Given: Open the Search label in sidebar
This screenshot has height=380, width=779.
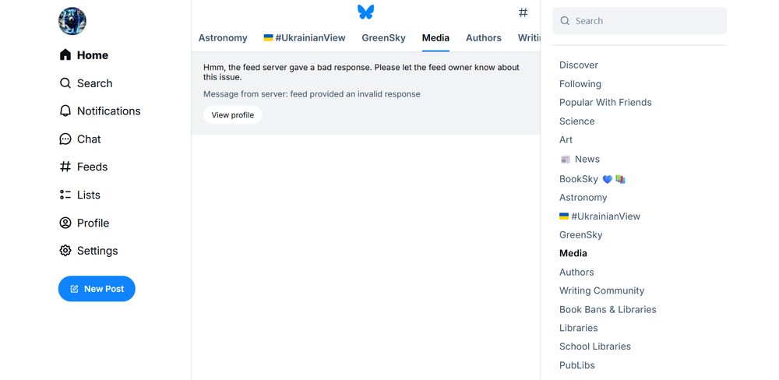Looking at the screenshot, I should point(94,83).
